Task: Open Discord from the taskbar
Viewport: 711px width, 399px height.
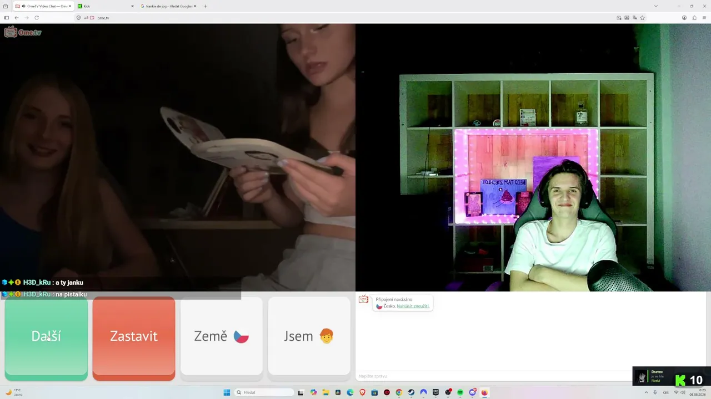Action: point(473,392)
